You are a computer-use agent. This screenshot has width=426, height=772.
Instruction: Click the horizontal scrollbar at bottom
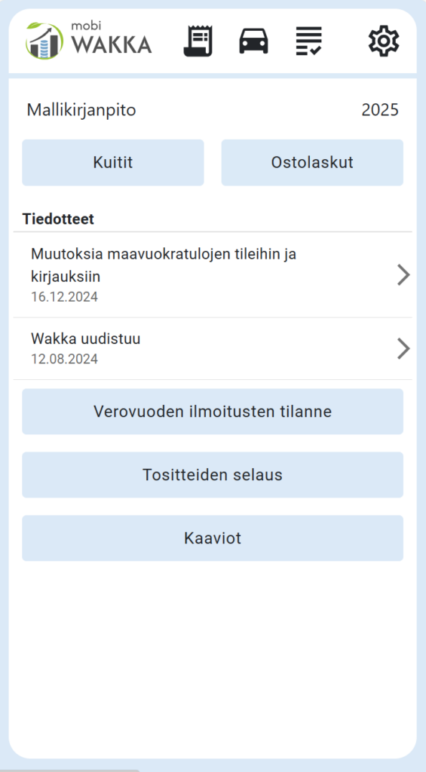[x=69, y=770]
